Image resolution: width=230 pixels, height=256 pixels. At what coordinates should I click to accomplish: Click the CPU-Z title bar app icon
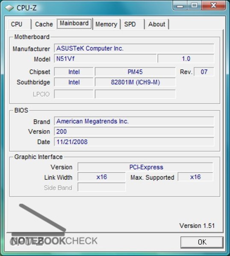tap(9, 8)
